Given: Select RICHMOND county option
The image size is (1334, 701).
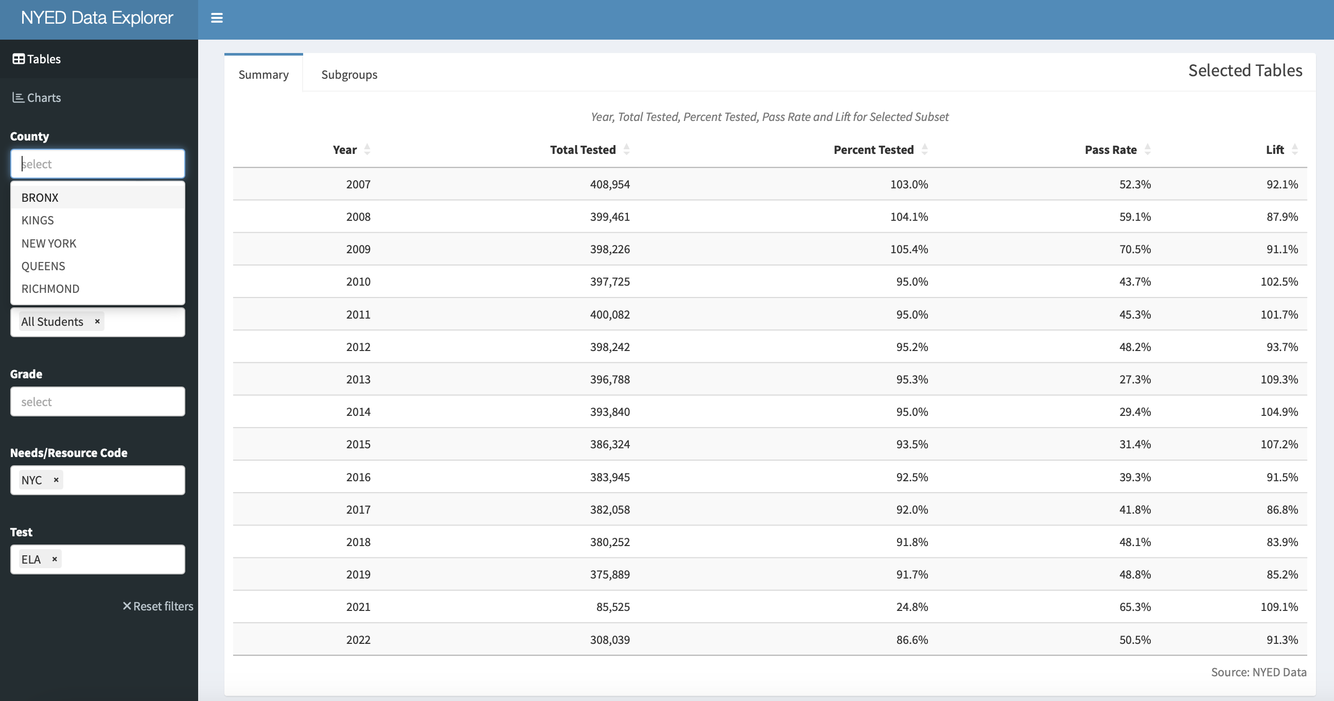Looking at the screenshot, I should tap(50, 288).
